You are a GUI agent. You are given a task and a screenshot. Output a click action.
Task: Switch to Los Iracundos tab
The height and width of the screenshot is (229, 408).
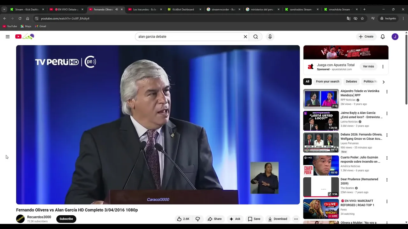click(145, 10)
